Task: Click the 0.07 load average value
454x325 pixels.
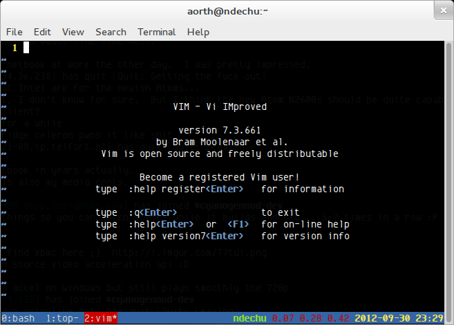Action: 283,318
